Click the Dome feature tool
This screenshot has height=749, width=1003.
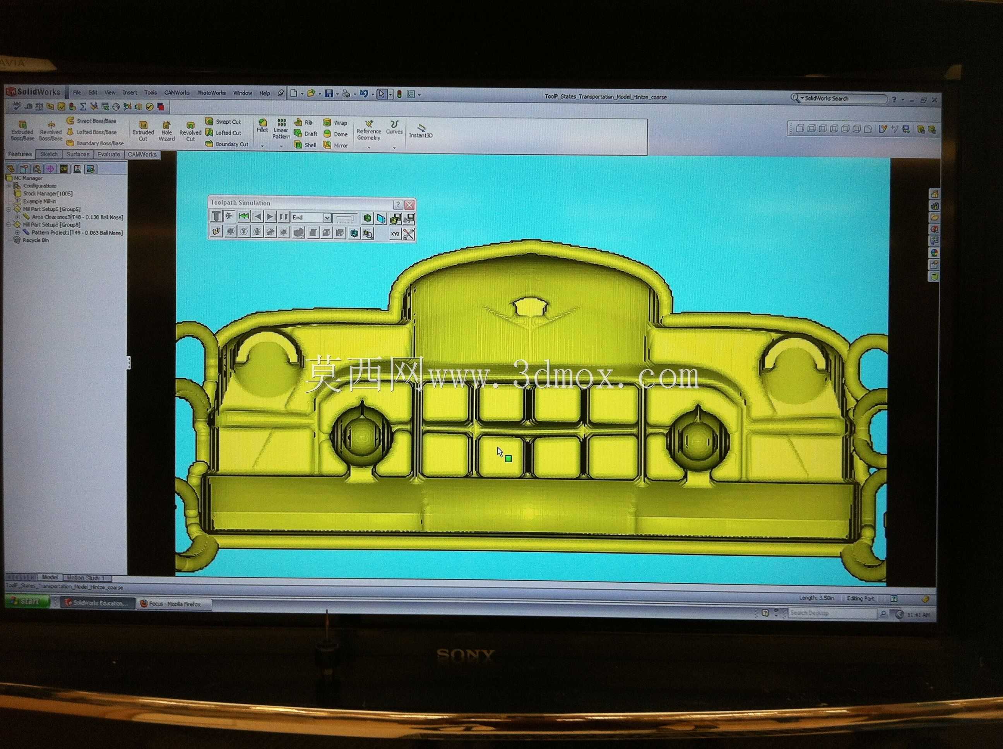coord(335,134)
